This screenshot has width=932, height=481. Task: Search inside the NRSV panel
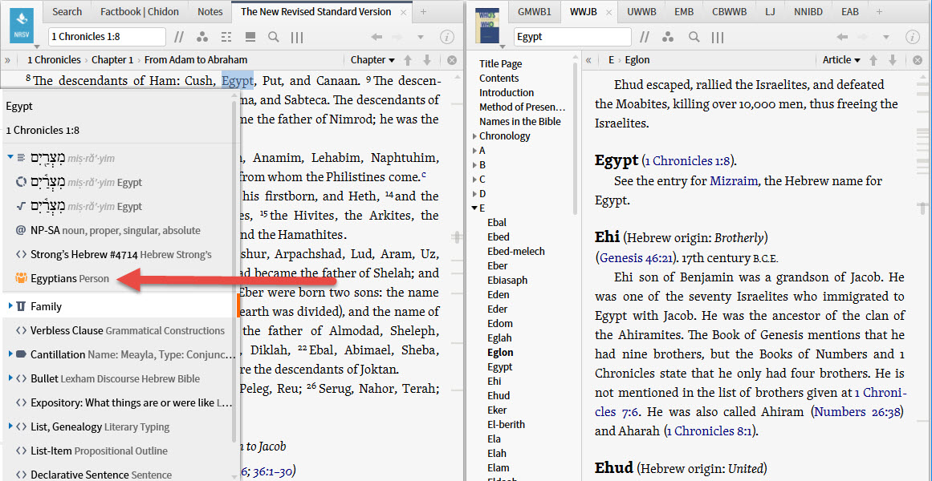click(274, 37)
